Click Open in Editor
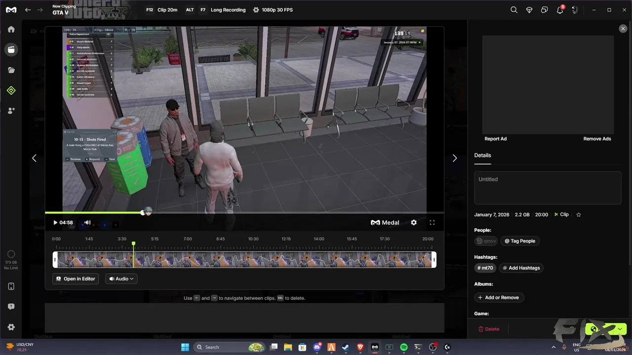 click(x=76, y=279)
